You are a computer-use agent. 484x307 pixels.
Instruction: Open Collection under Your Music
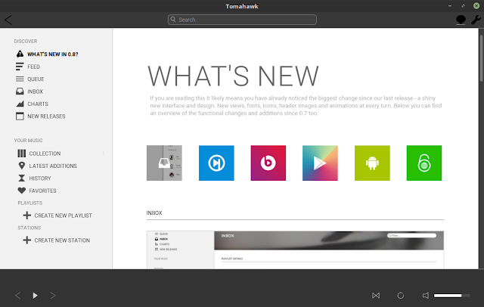click(45, 153)
